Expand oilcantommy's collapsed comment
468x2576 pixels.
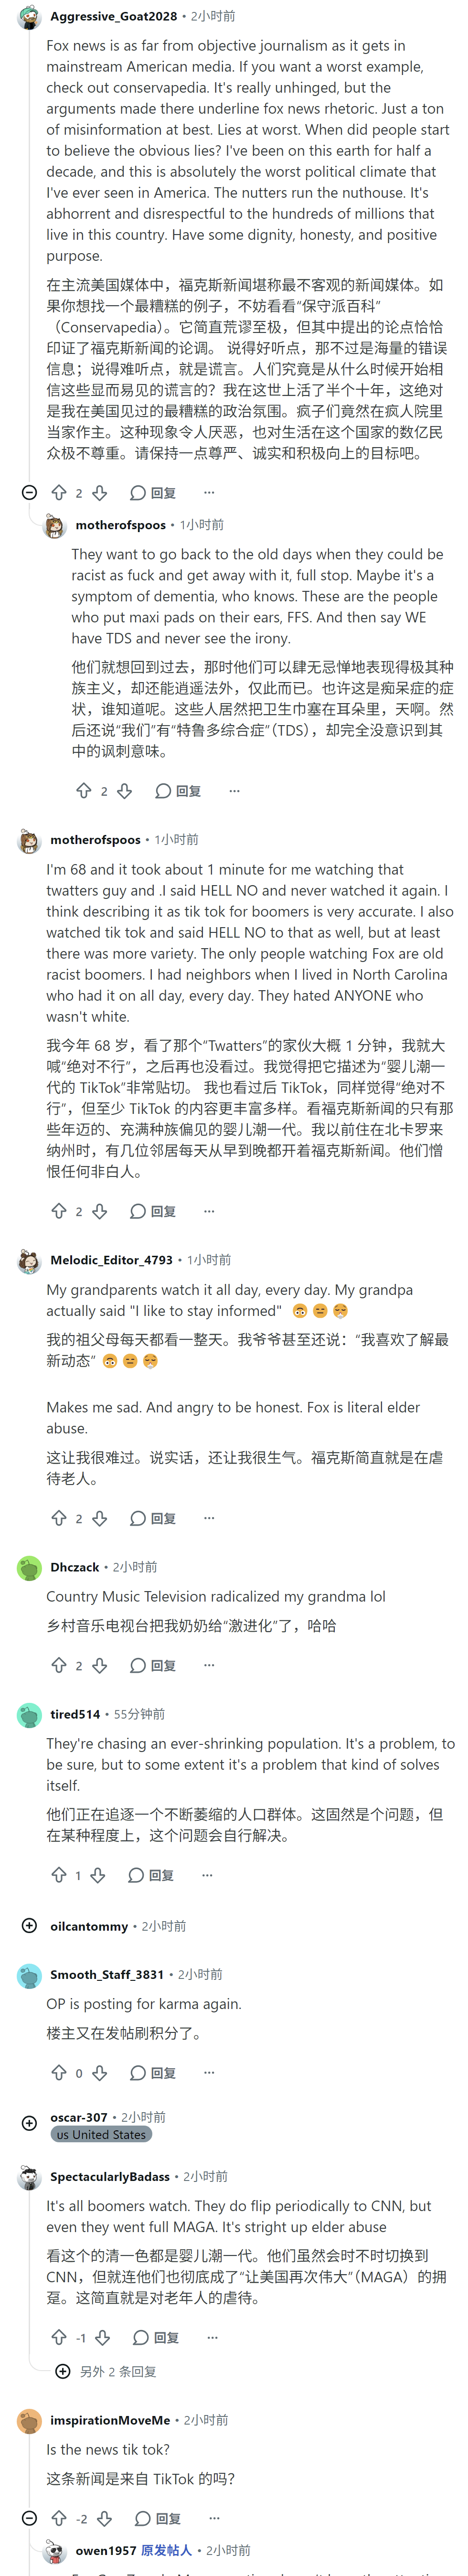point(29,1926)
